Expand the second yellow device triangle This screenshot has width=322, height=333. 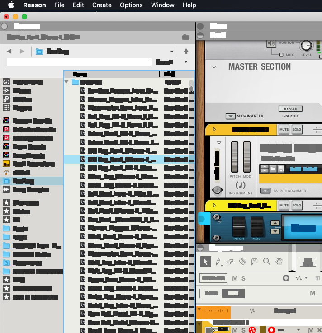click(214, 206)
